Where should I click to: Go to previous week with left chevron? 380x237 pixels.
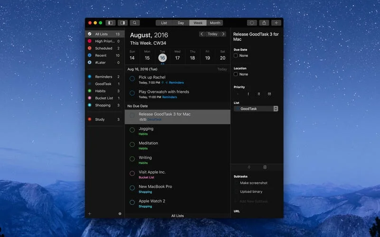[201, 34]
